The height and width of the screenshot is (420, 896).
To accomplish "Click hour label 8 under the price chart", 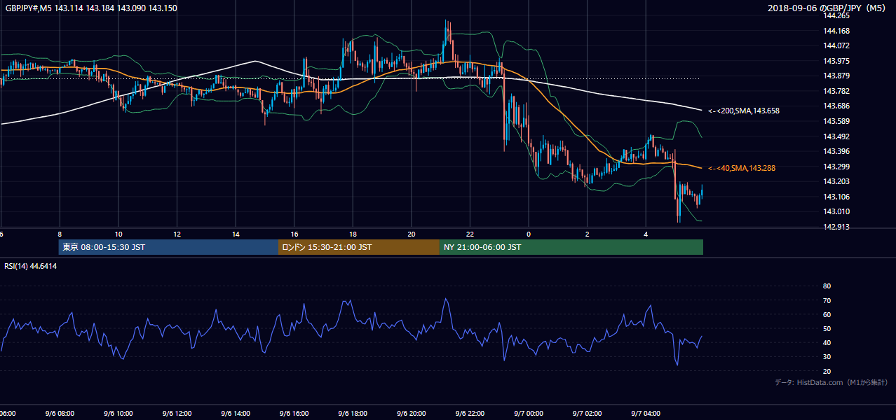I will [60, 234].
